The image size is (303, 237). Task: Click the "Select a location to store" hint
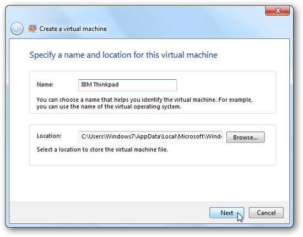[x=102, y=150]
